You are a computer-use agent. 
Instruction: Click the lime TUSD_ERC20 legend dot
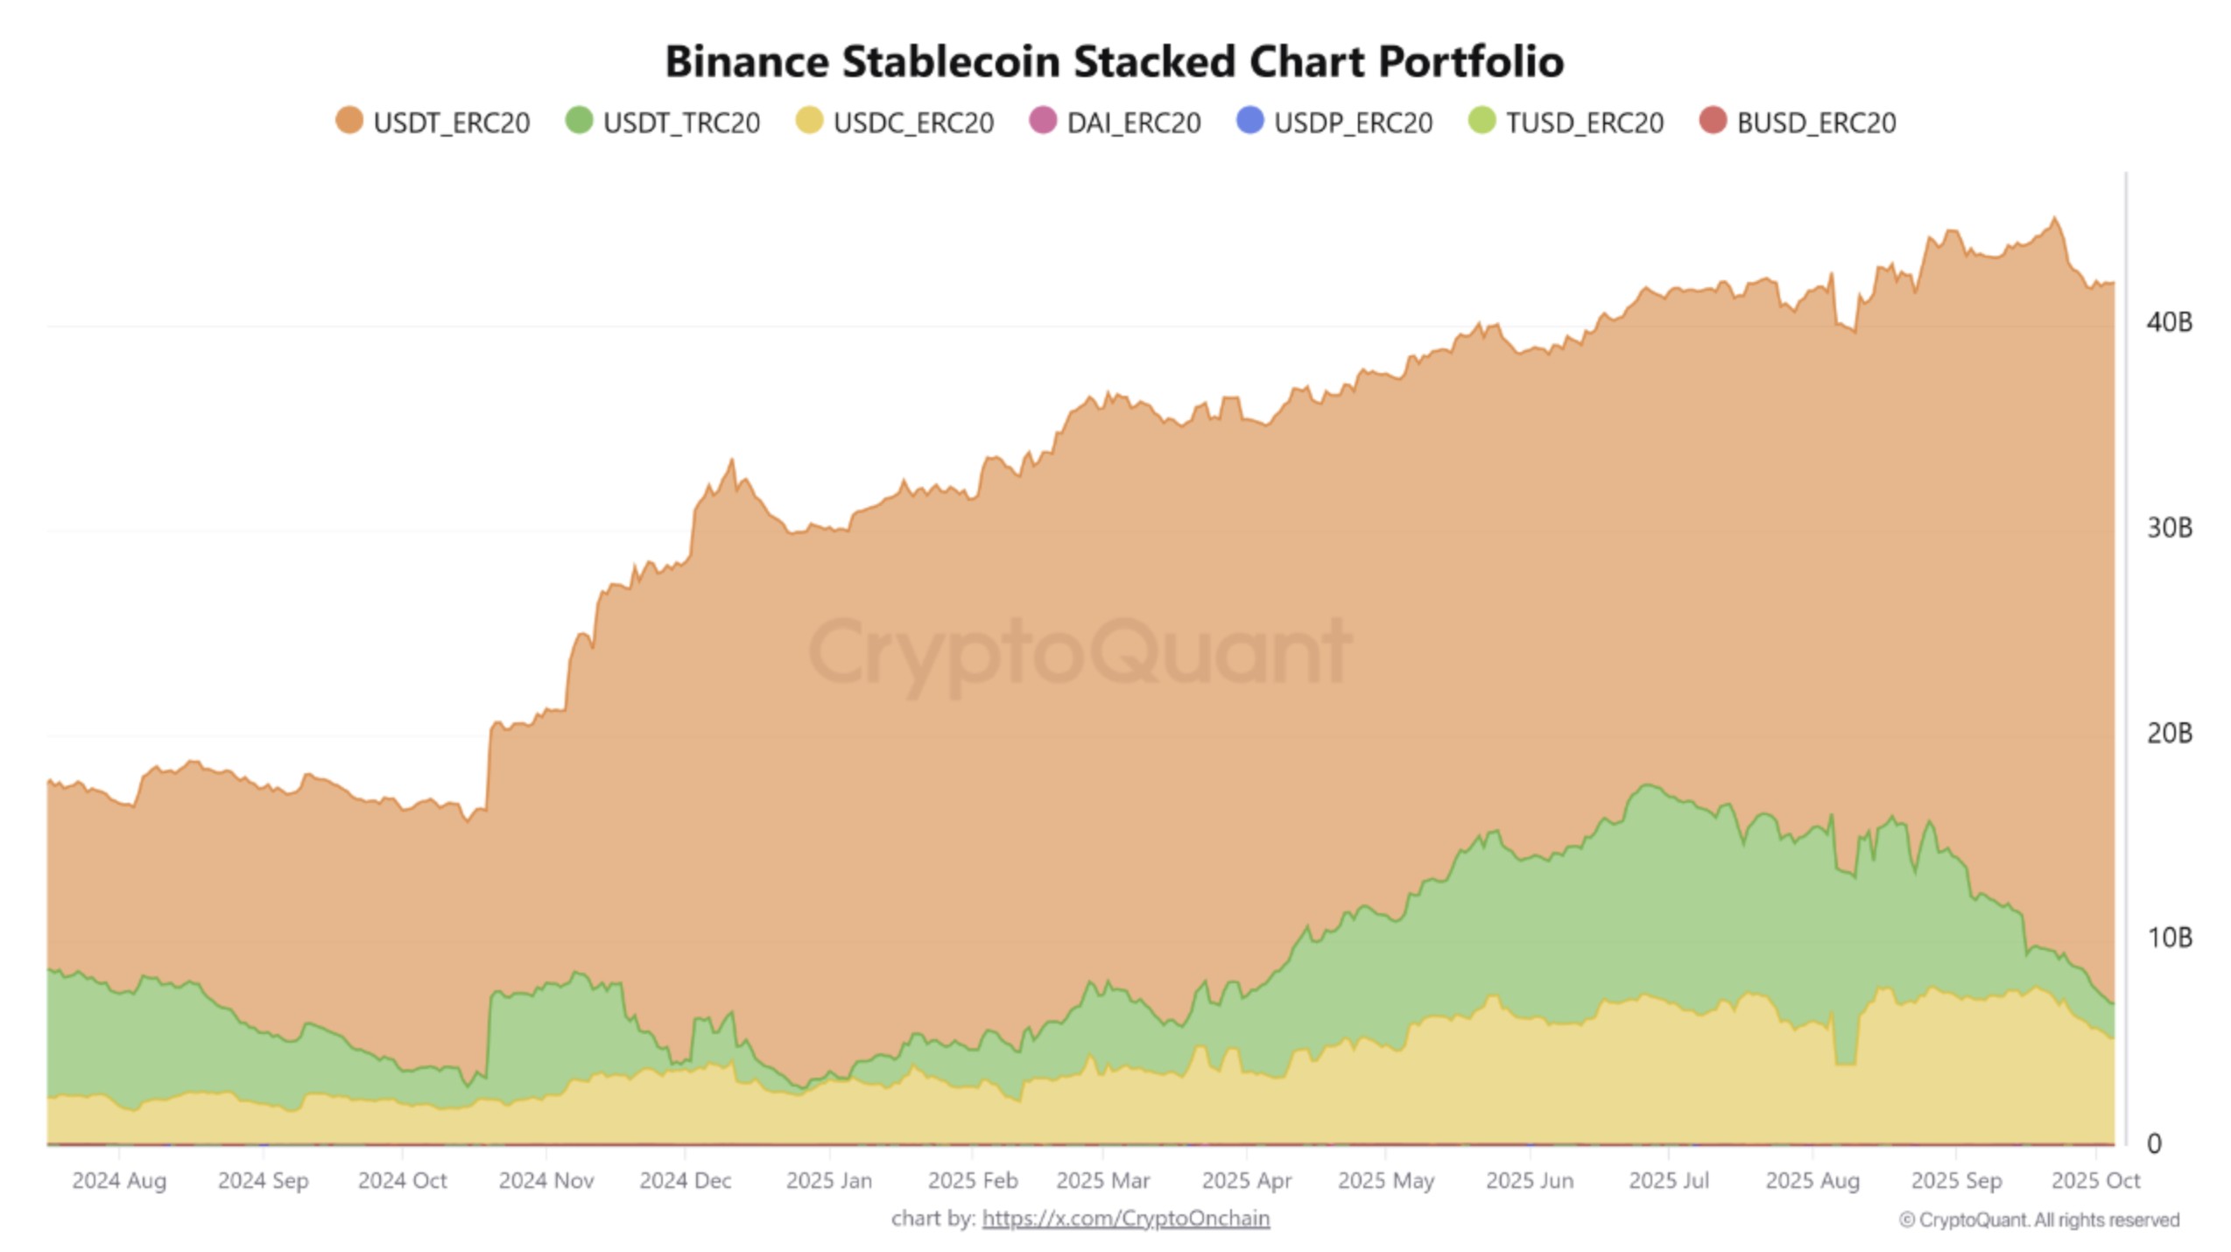pos(1481,121)
